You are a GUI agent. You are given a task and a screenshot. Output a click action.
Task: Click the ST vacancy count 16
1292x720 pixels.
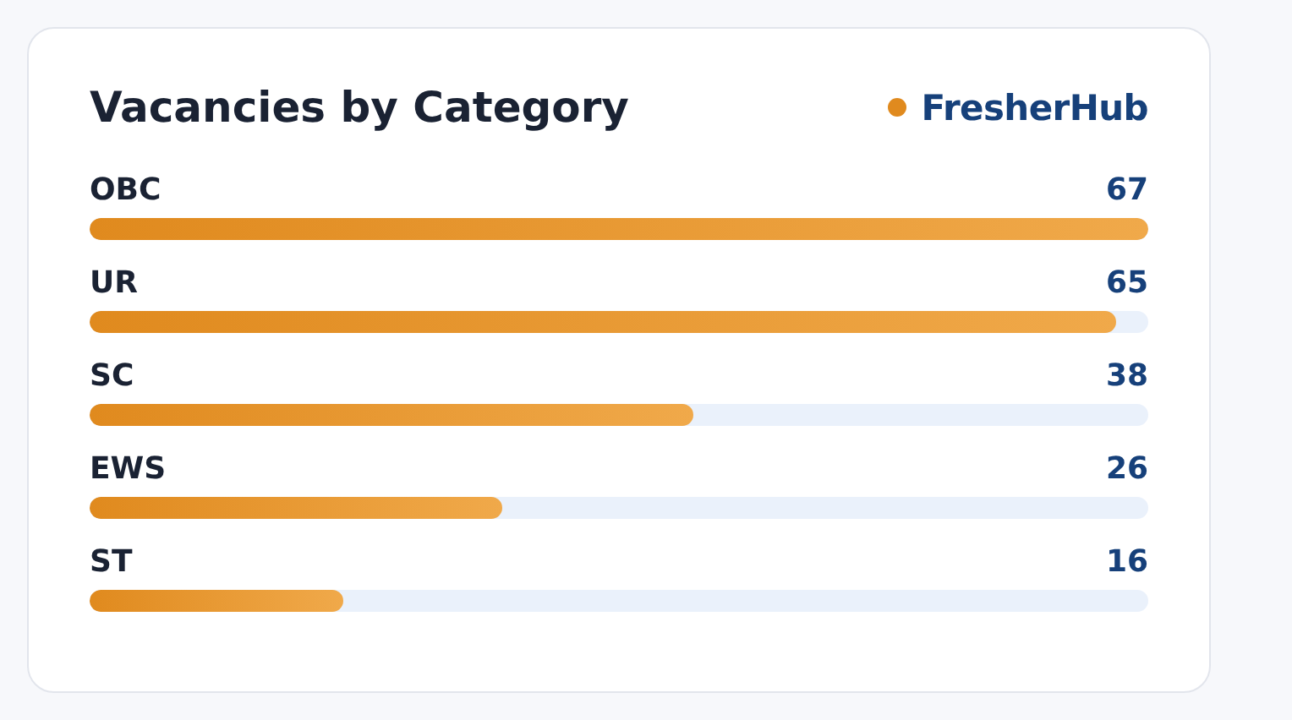[1127, 561]
